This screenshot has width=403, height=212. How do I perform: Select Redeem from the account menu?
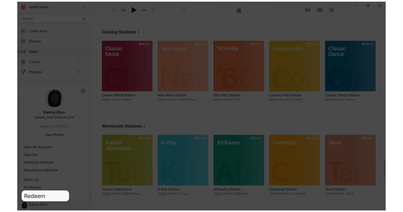tap(35, 196)
